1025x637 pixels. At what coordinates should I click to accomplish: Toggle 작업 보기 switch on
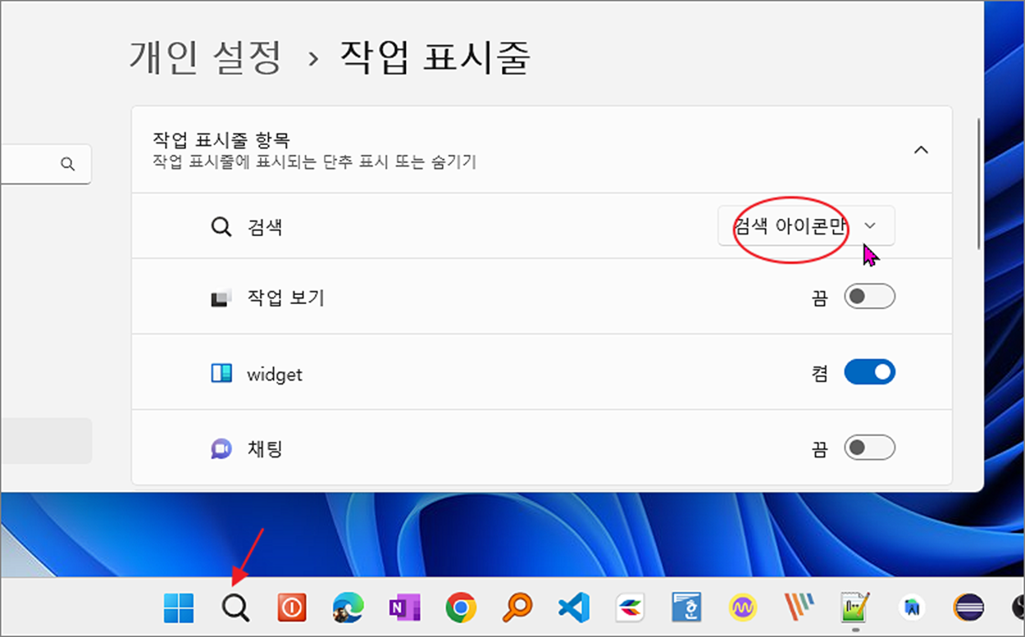point(869,297)
